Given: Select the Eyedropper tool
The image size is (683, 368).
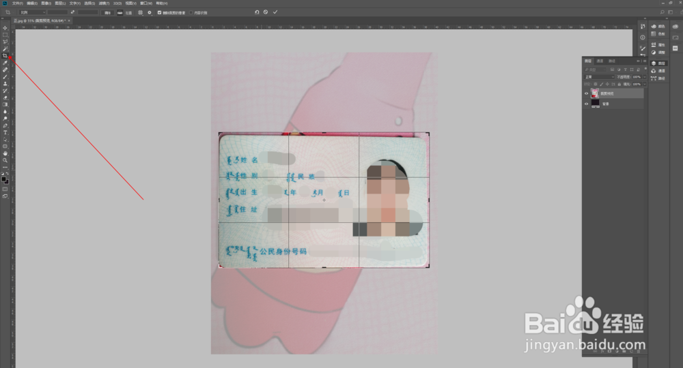Looking at the screenshot, I should (x=5, y=63).
